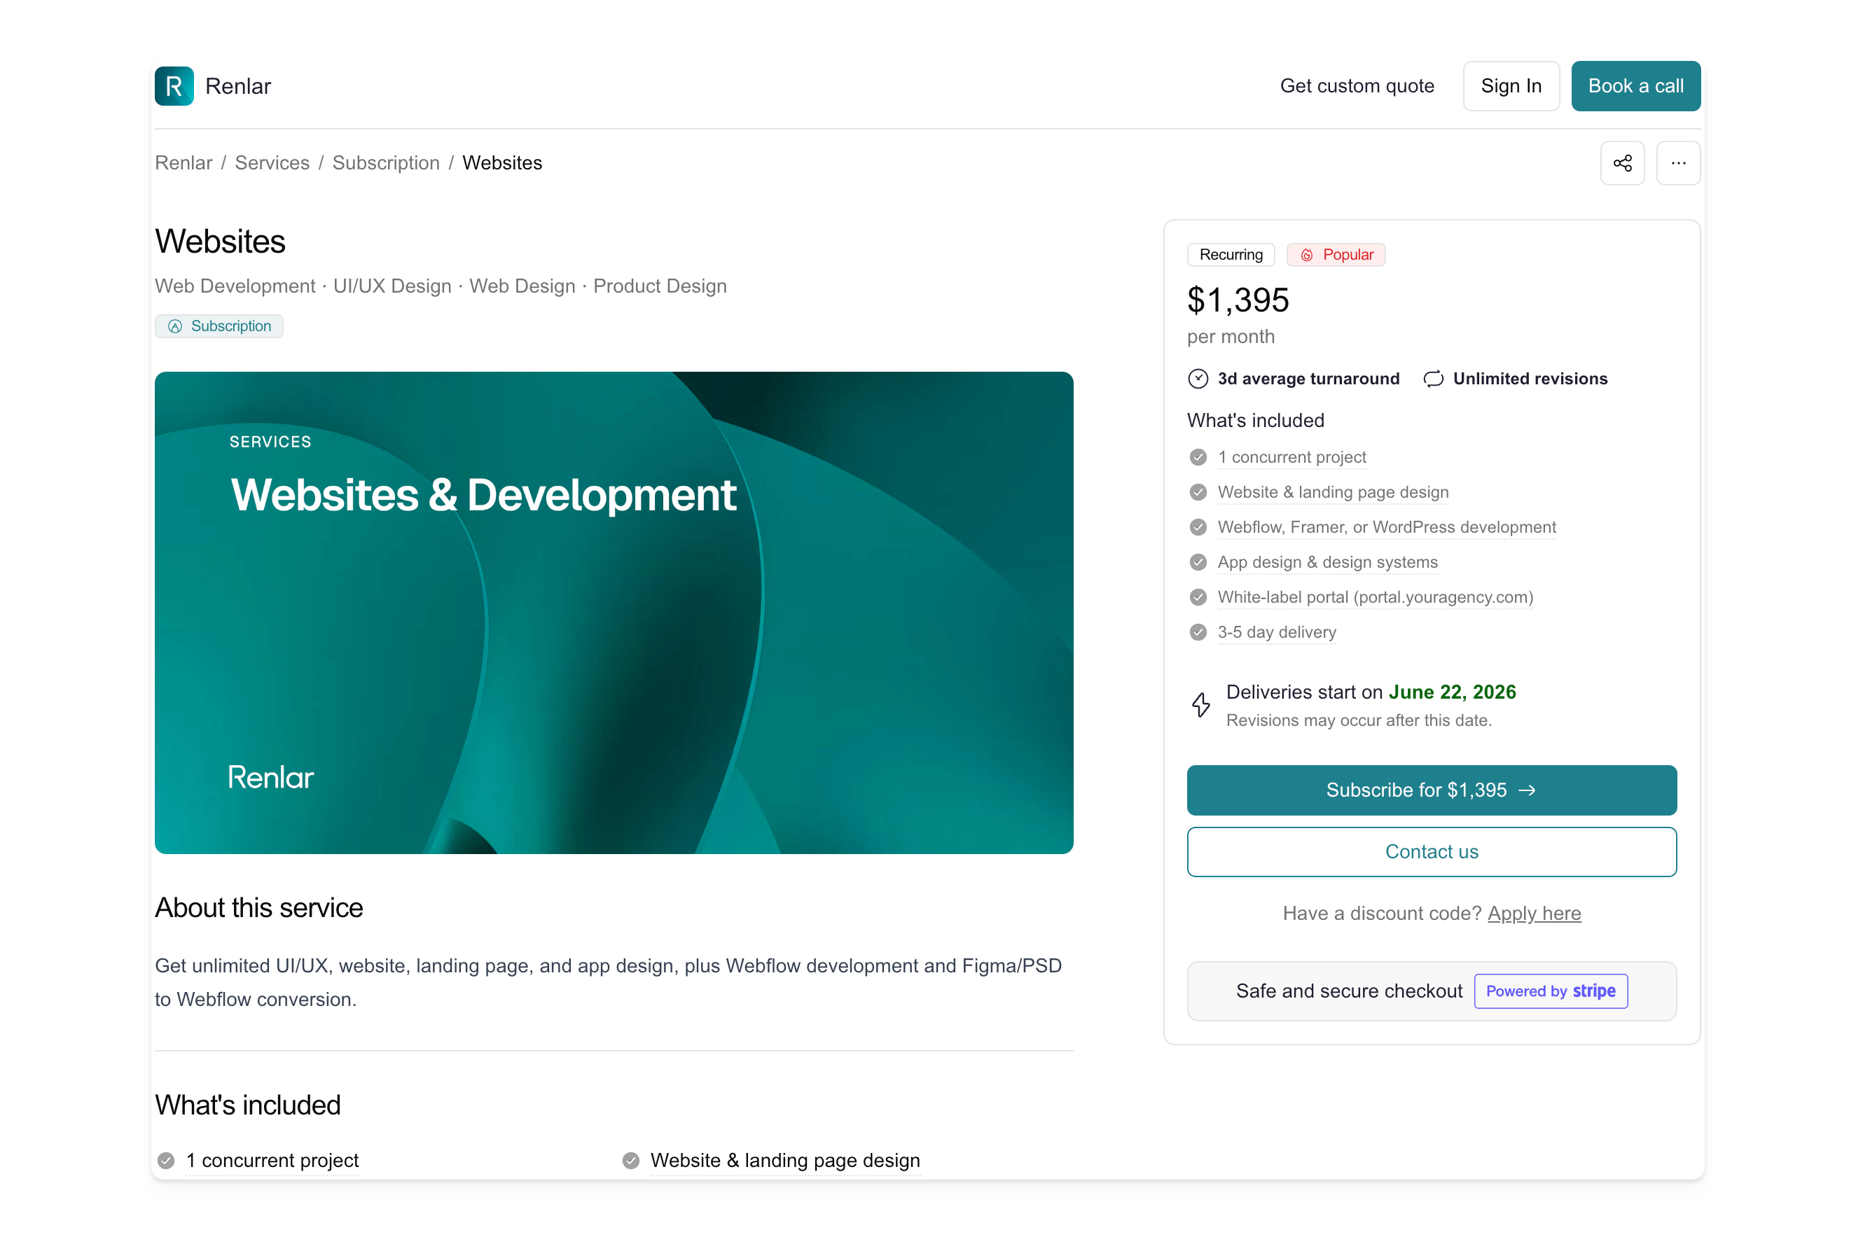
Task: Click Book a call button
Action: 1636,86
